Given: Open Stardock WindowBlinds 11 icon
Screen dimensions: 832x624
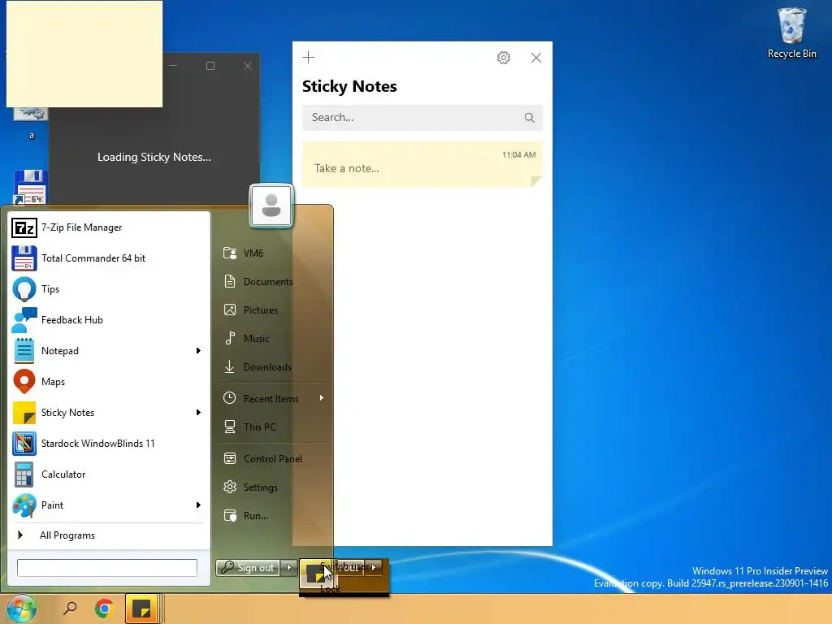Looking at the screenshot, I should click(x=24, y=444).
